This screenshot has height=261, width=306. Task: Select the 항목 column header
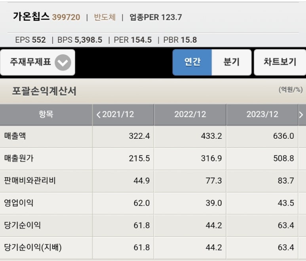click(46, 114)
